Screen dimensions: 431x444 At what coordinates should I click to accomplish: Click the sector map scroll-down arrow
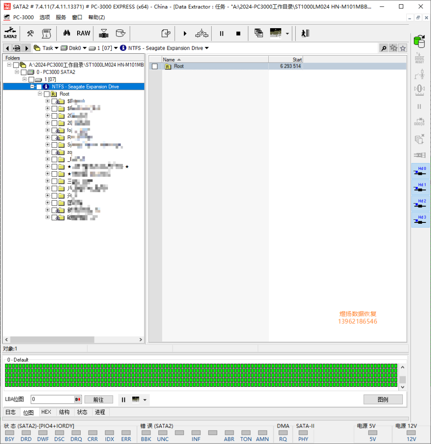pos(403,387)
